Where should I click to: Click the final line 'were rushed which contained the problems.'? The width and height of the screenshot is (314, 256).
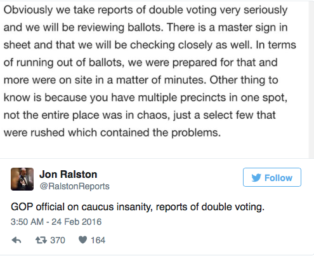112,133
